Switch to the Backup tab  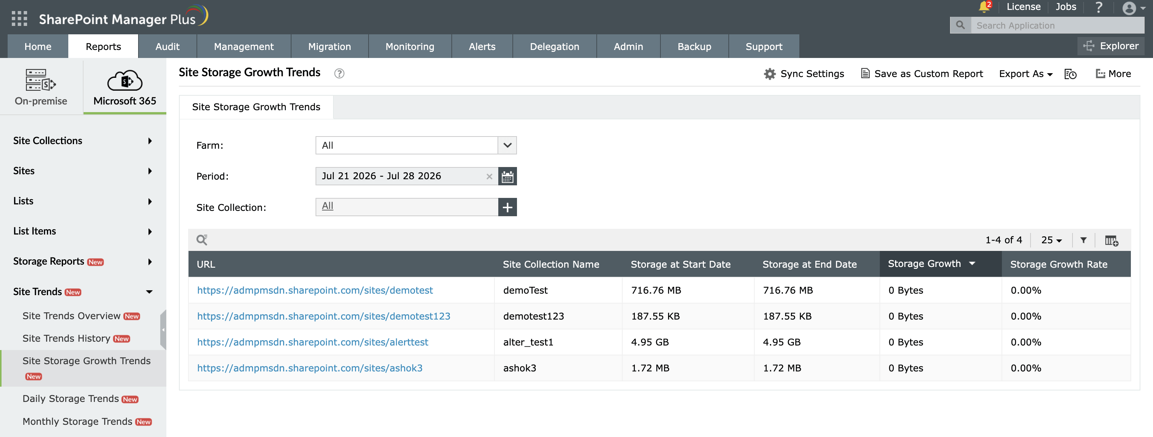point(694,47)
